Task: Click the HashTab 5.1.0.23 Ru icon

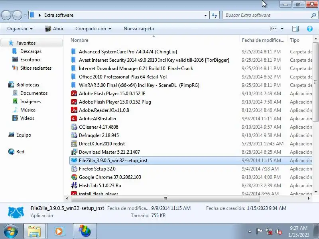Action: 74,185
